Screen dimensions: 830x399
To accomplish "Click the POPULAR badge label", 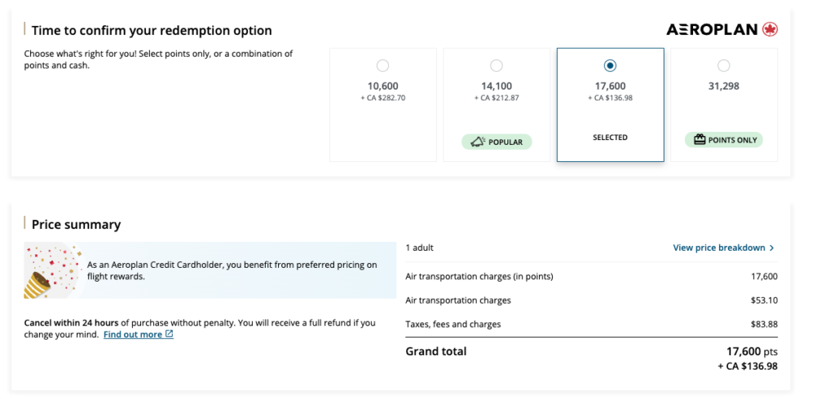I will [505, 142].
